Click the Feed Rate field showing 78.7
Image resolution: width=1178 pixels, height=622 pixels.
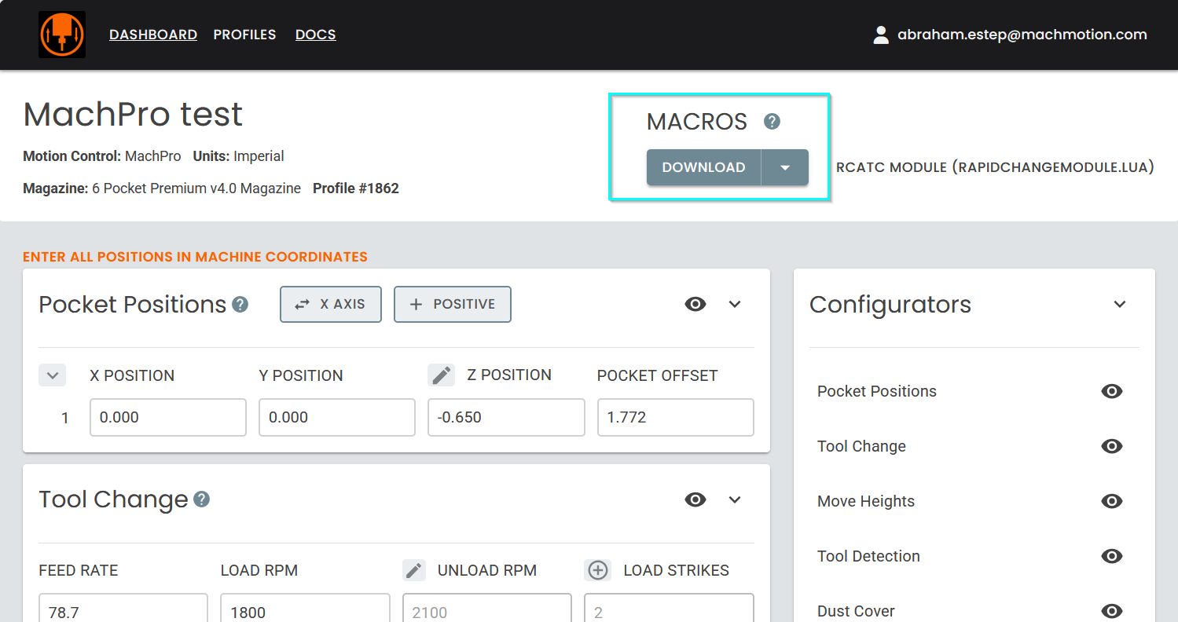[x=123, y=608]
